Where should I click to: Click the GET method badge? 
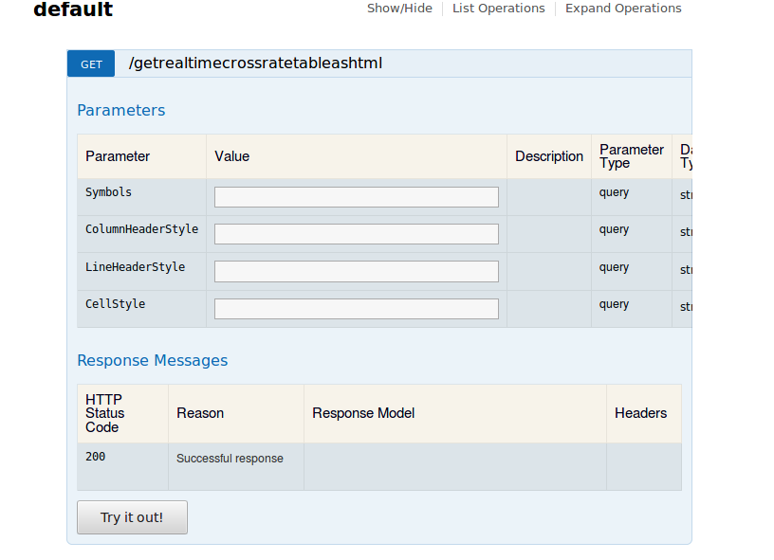pyautogui.click(x=91, y=63)
